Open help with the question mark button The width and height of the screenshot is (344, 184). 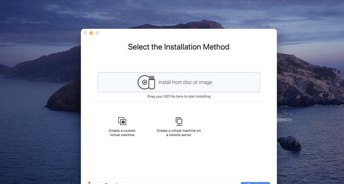[88, 183]
